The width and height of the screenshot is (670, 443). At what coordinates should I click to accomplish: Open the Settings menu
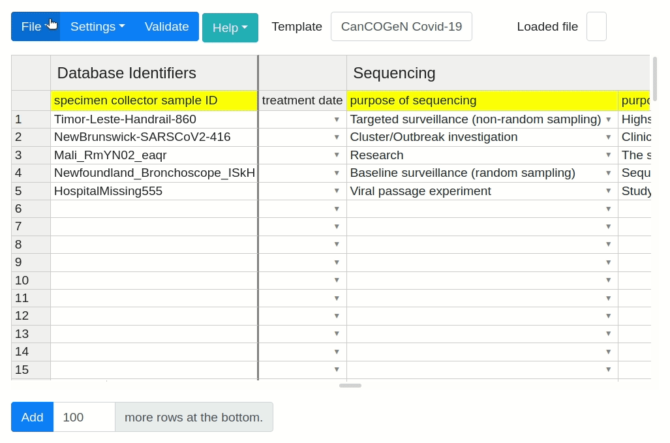click(x=97, y=27)
